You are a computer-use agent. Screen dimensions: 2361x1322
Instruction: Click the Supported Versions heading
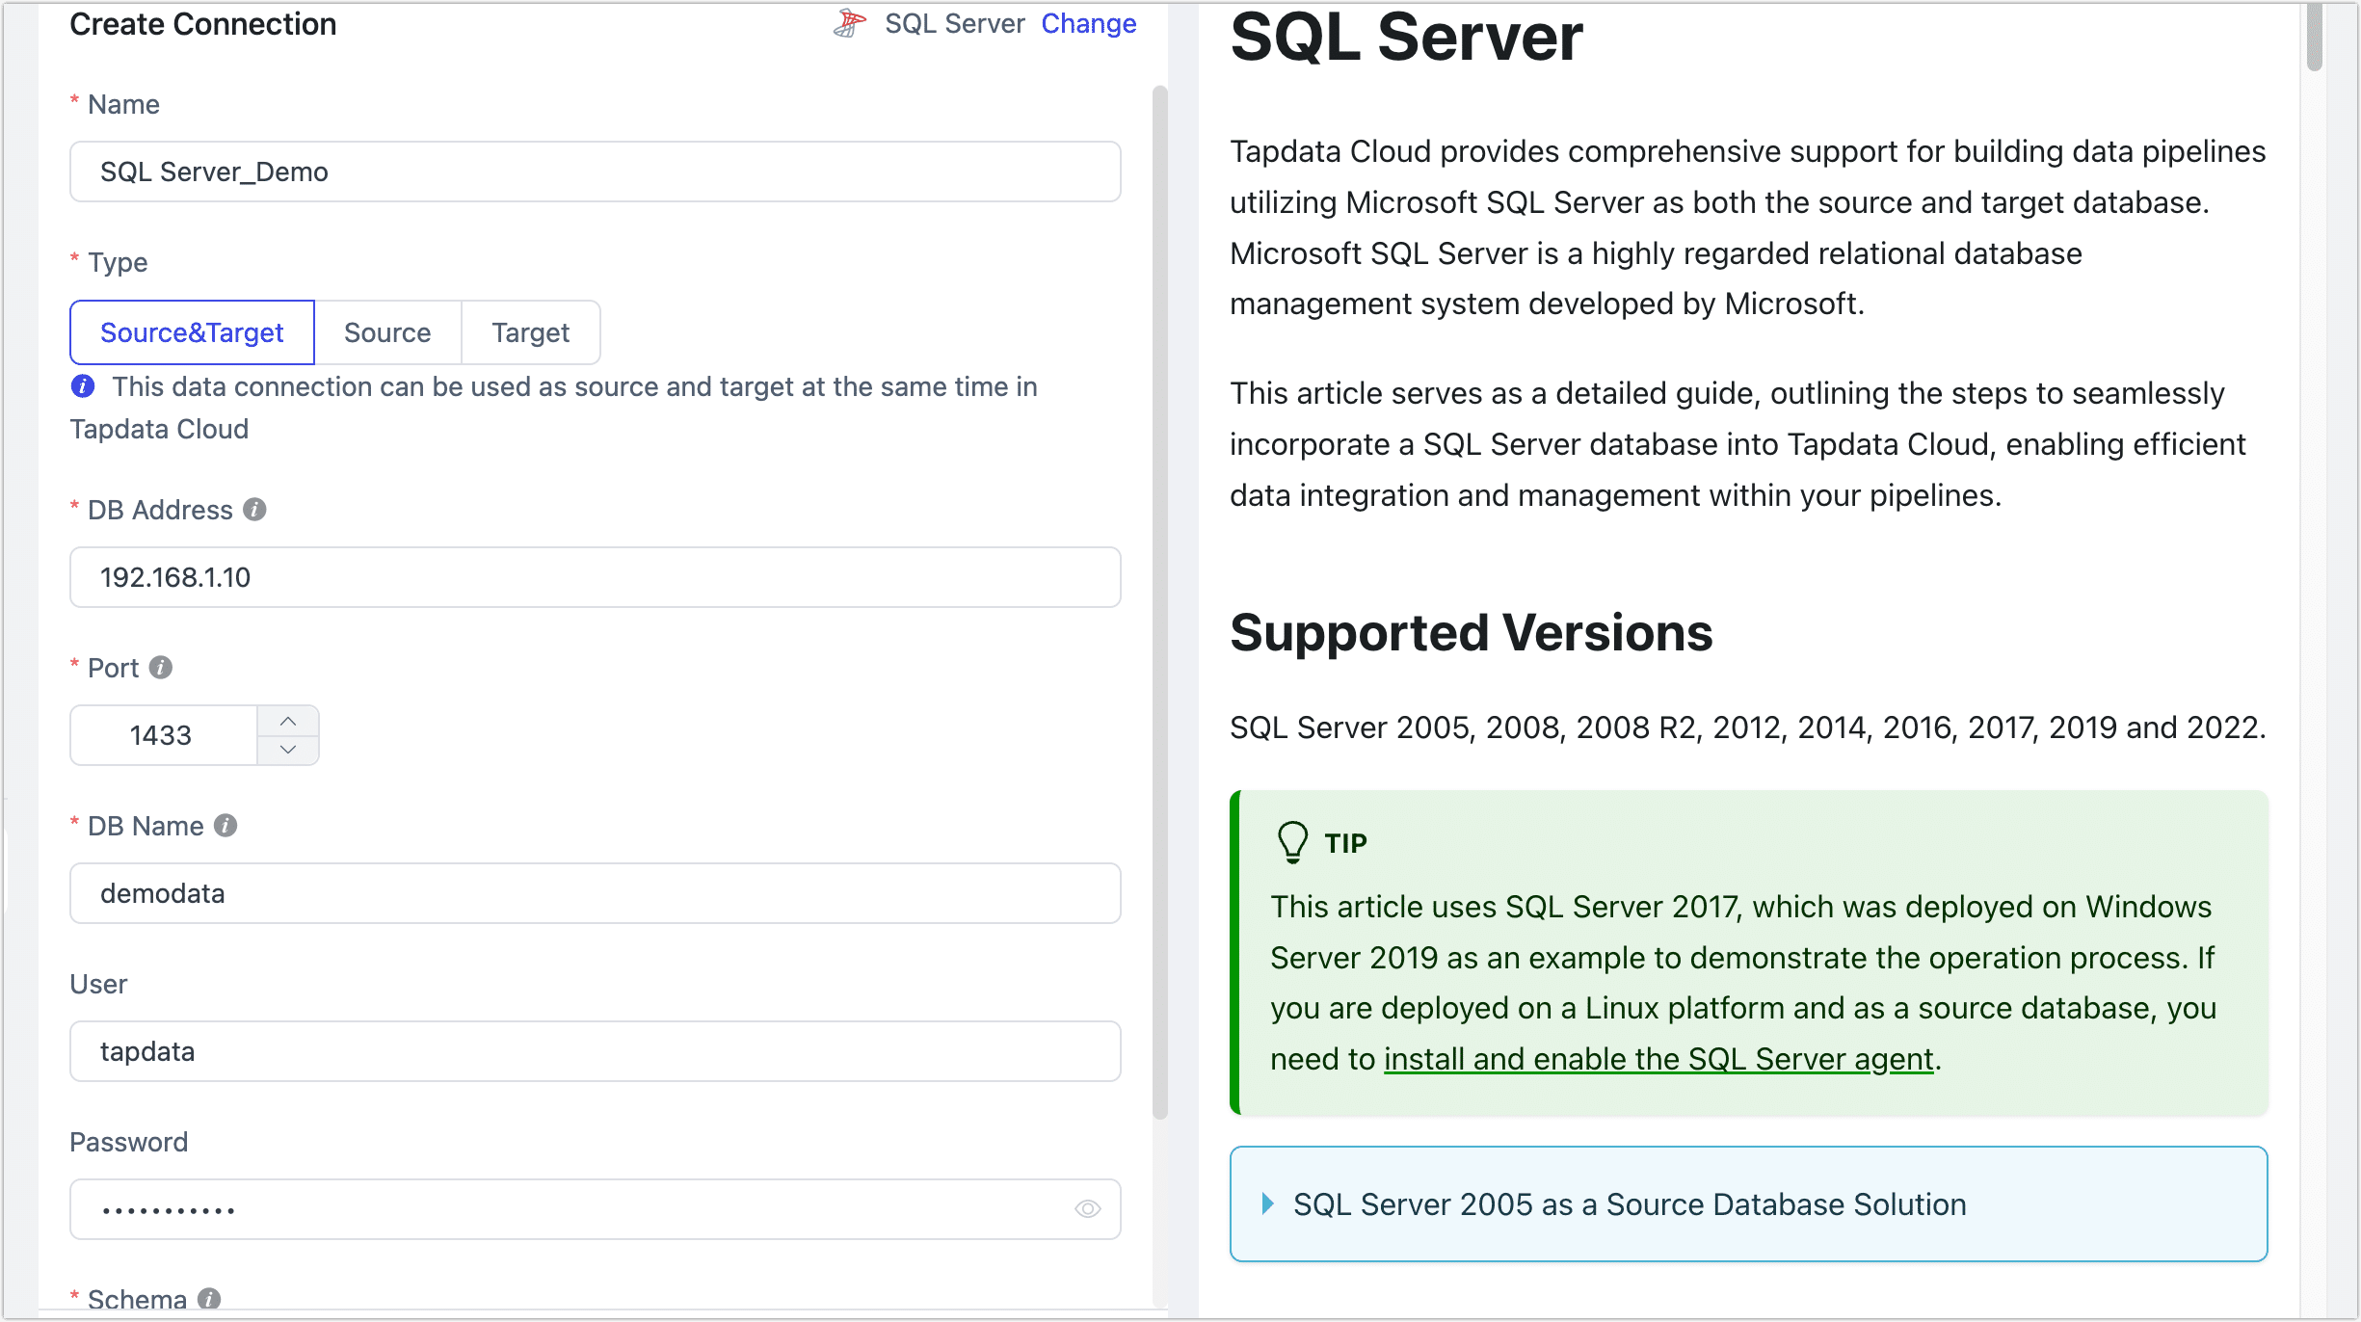(x=1472, y=633)
